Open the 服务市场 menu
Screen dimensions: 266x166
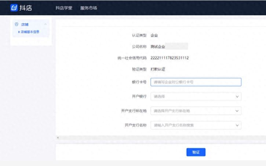88,8
